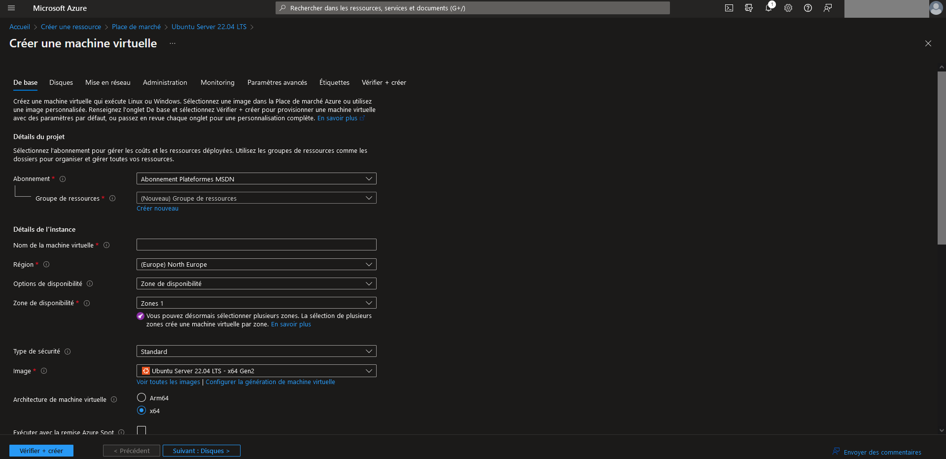This screenshot has width=946, height=459.
Task: Expand the Groupe de ressources dropdown
Action: 256,198
